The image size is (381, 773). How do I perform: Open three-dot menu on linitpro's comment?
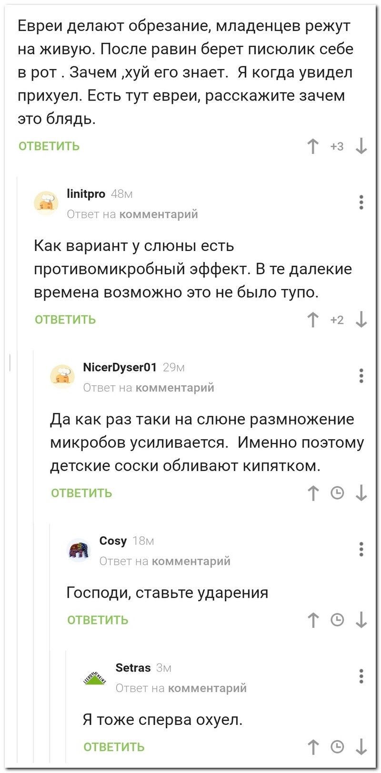point(361,202)
